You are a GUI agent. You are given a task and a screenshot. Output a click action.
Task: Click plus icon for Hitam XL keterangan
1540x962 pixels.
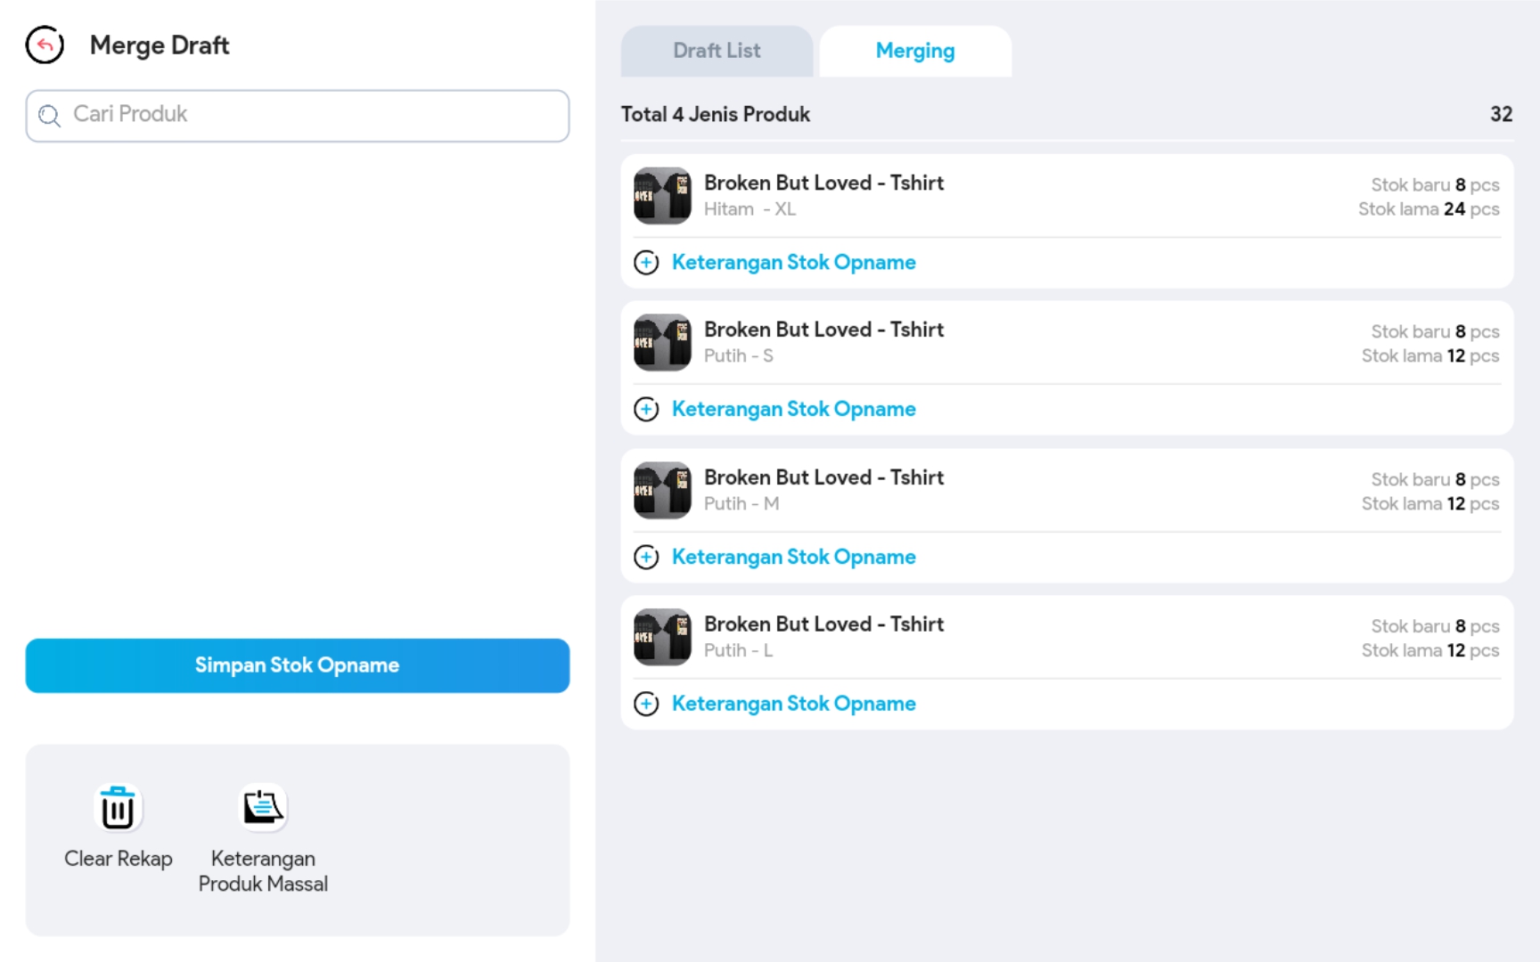[646, 263]
